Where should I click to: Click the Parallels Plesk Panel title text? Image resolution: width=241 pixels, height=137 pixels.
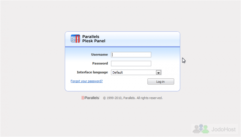[x=94, y=39]
